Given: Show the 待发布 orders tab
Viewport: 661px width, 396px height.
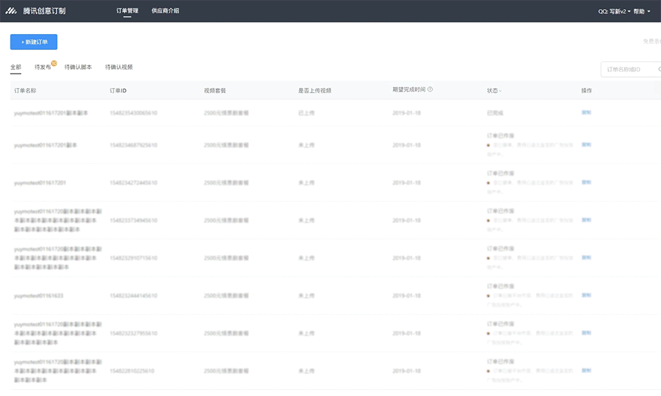Looking at the screenshot, I should pos(42,67).
